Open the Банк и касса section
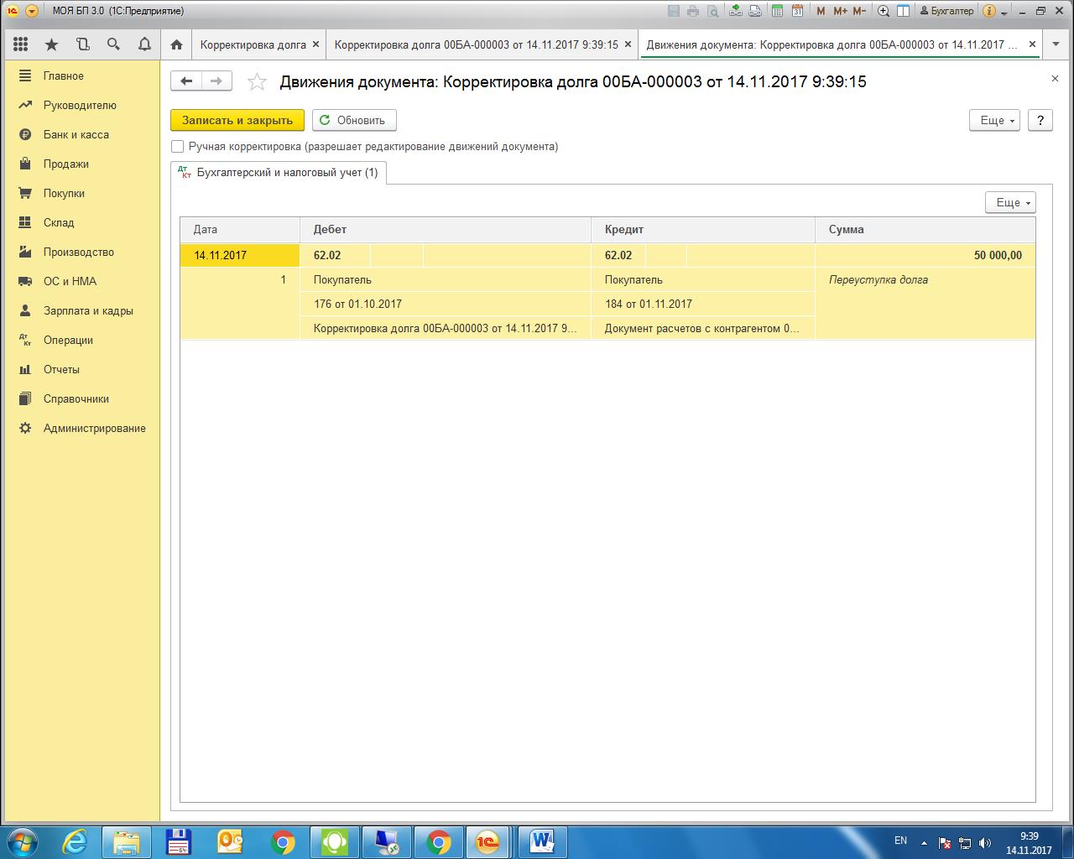Image resolution: width=1074 pixels, height=859 pixels. click(76, 134)
